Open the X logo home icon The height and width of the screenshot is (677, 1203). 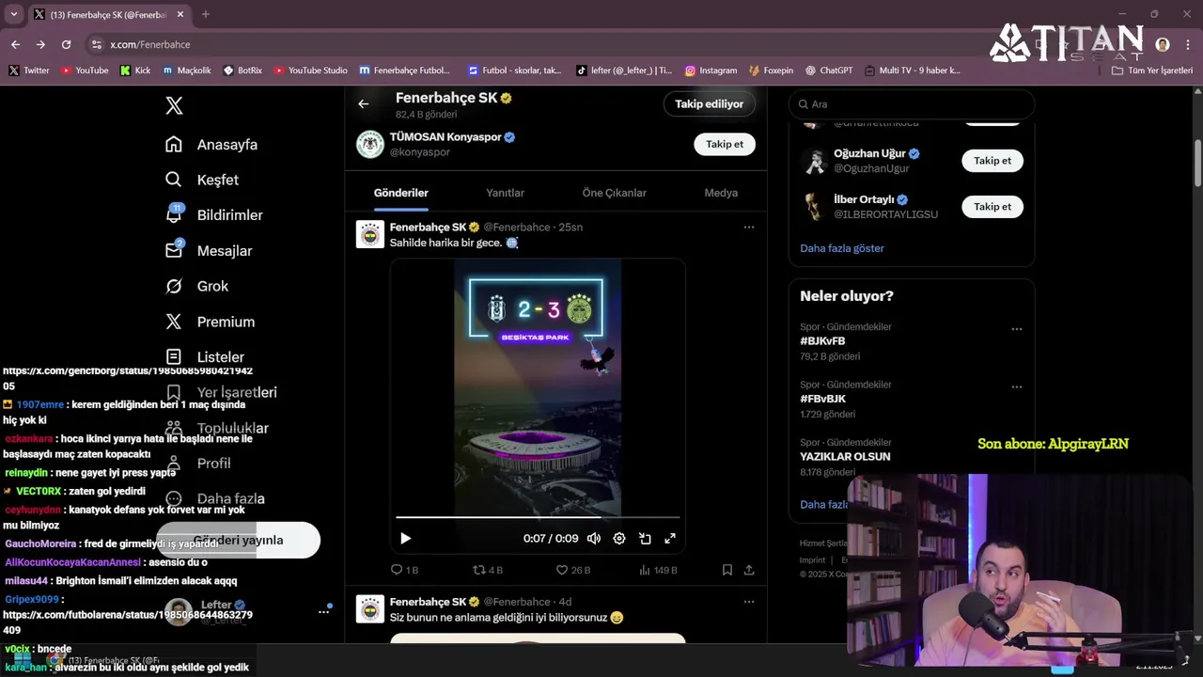coord(174,105)
